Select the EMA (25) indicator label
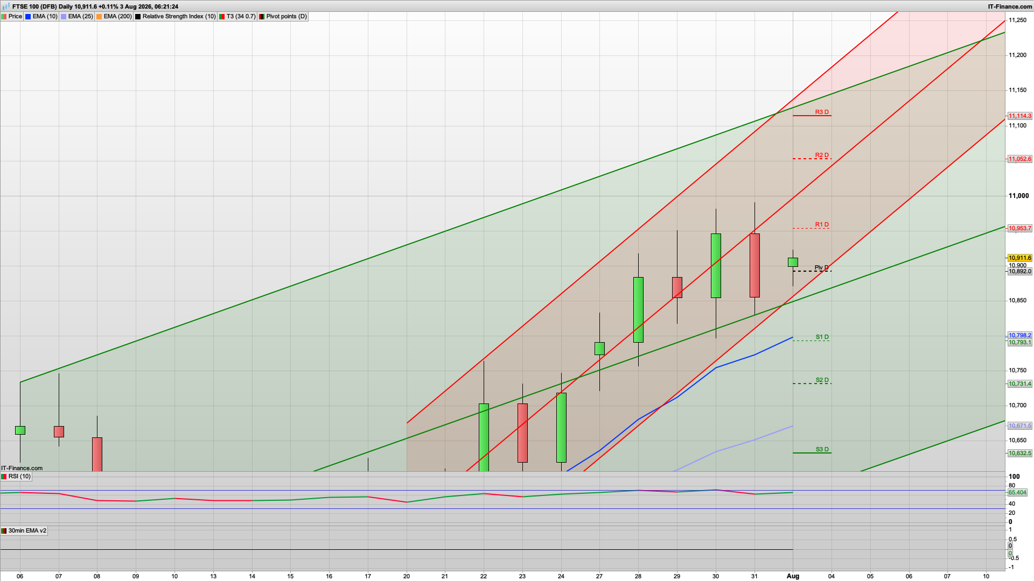 click(80, 17)
